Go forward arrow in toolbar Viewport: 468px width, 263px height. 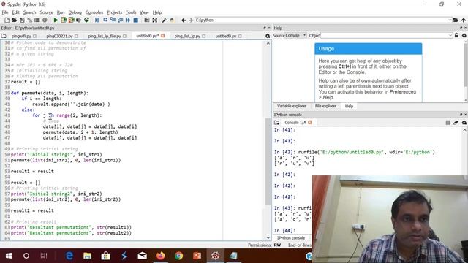pyautogui.click(x=191, y=20)
